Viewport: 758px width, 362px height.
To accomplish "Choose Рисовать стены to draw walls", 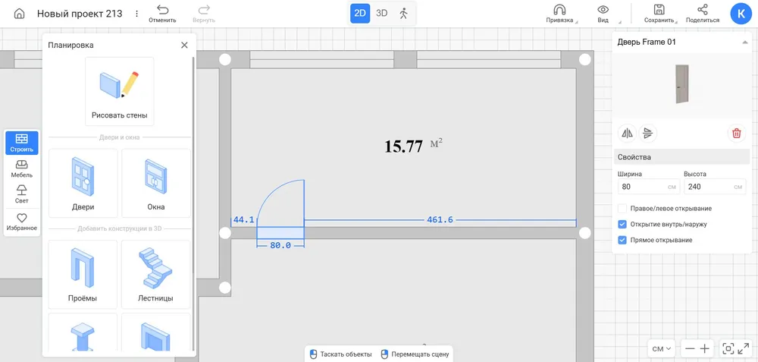I will click(x=119, y=92).
